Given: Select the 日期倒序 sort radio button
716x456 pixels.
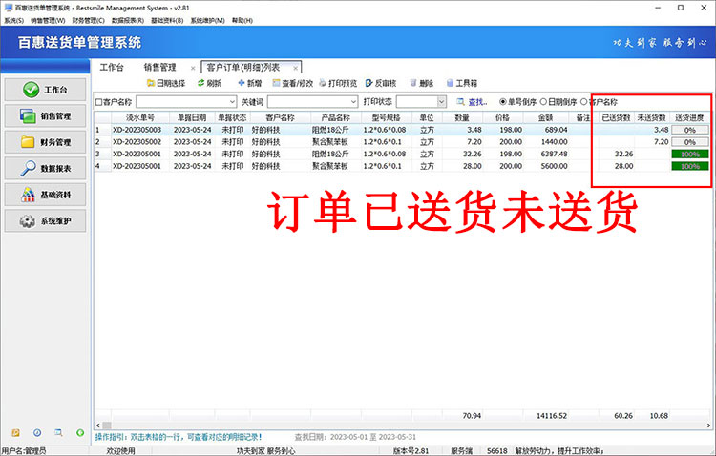Looking at the screenshot, I should (x=544, y=101).
